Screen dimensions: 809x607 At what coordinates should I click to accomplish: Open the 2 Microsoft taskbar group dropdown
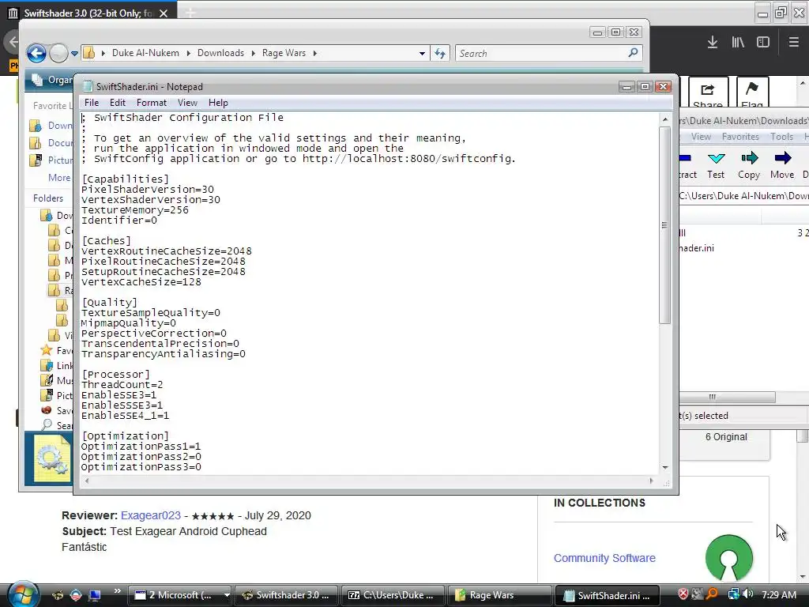click(227, 595)
